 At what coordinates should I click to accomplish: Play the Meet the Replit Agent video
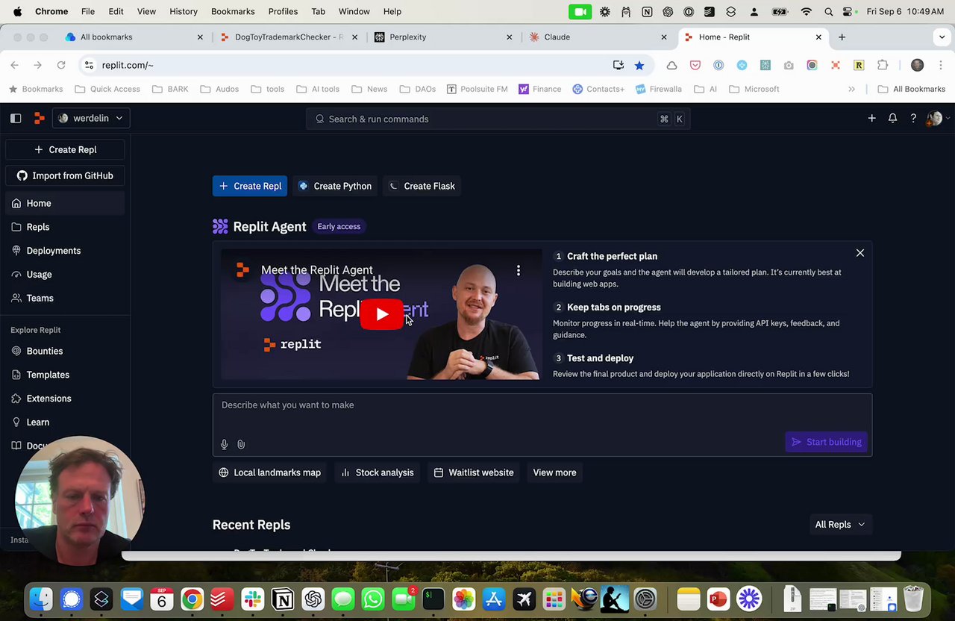click(x=381, y=314)
